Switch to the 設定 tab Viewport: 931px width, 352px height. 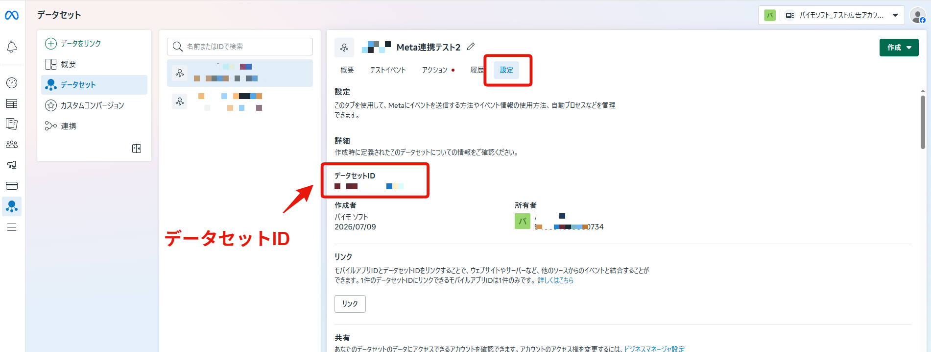(506, 70)
